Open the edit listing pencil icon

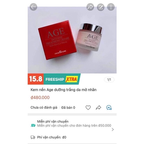101,7
